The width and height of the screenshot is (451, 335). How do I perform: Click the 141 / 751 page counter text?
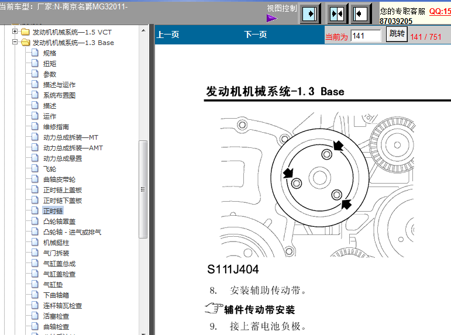(426, 37)
